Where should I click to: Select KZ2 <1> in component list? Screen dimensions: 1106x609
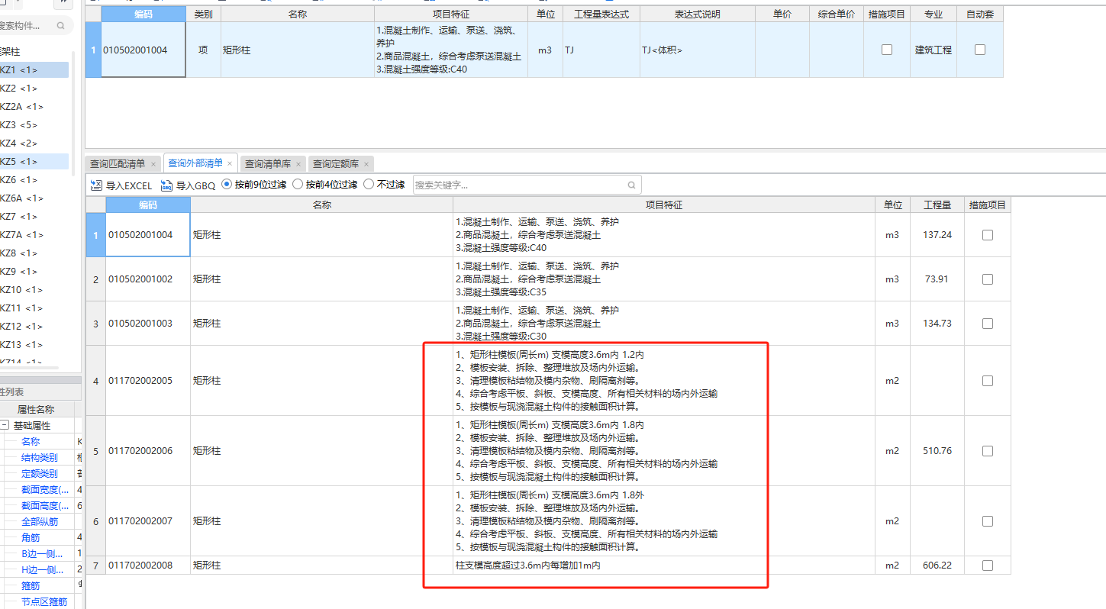point(34,88)
